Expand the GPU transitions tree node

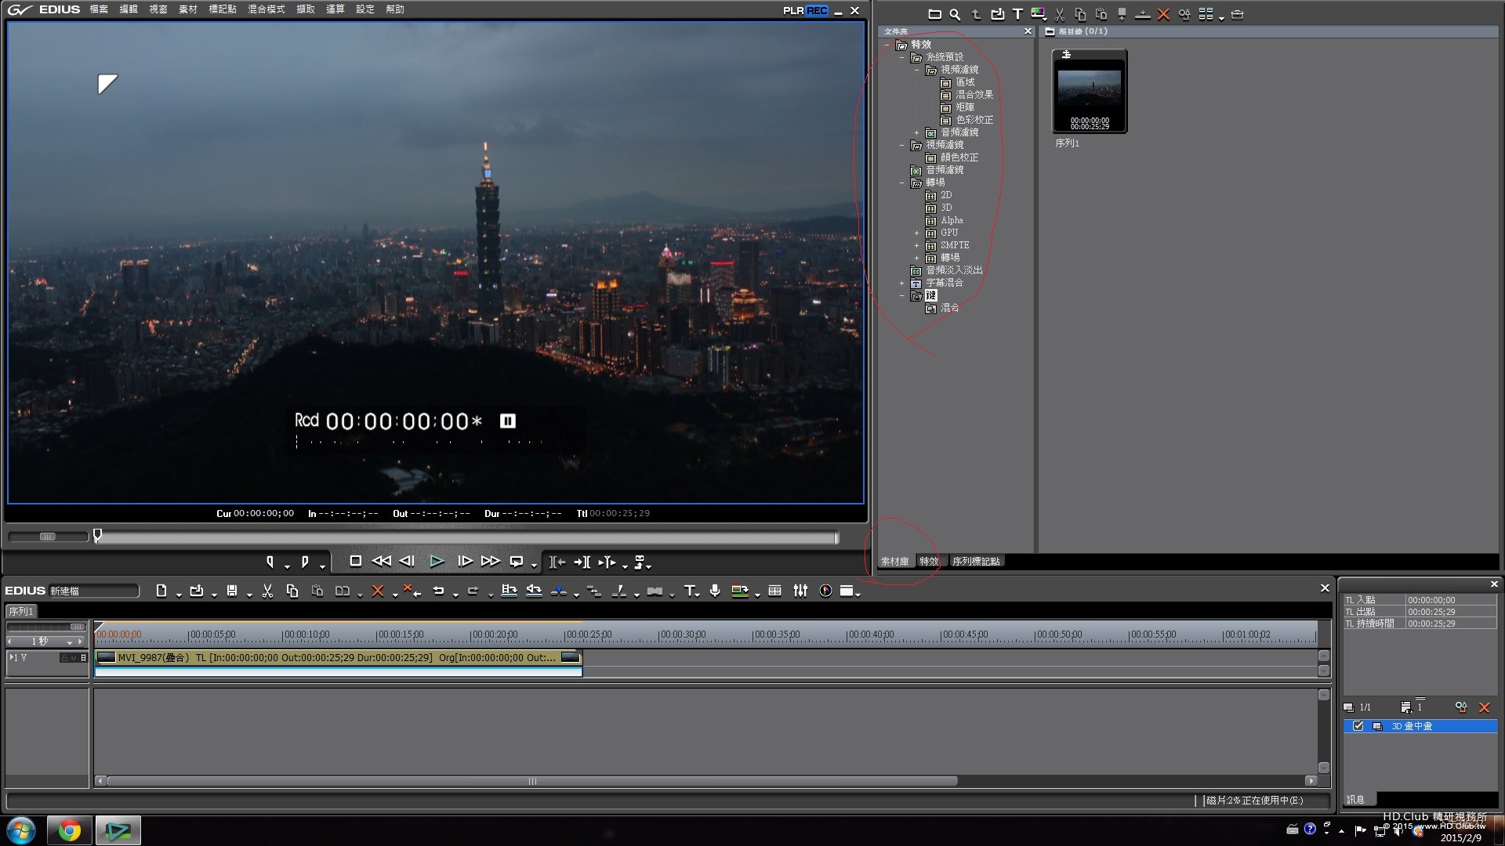point(916,233)
